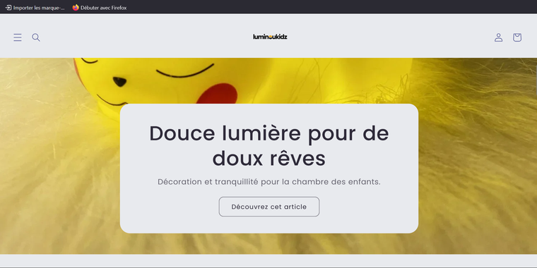This screenshot has height=268, width=537.
Task: Open the user account icon
Action: [x=498, y=37]
